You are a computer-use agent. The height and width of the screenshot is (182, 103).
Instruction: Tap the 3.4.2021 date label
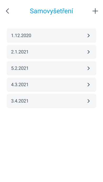pos(20,101)
